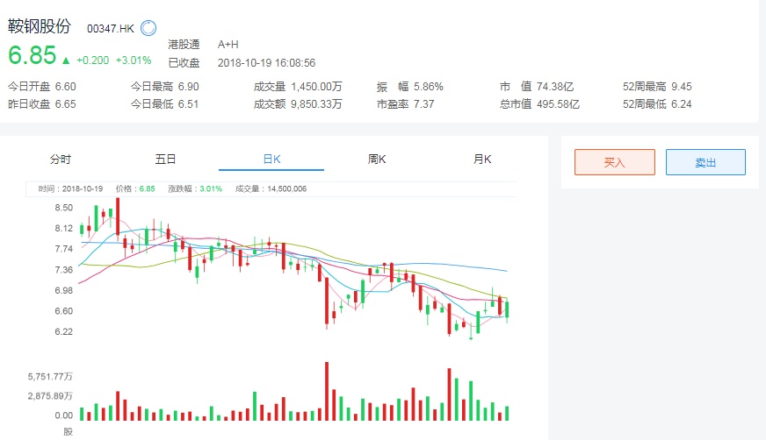
Task: Open the 月K monthly chart tab
Action: pyautogui.click(x=482, y=159)
